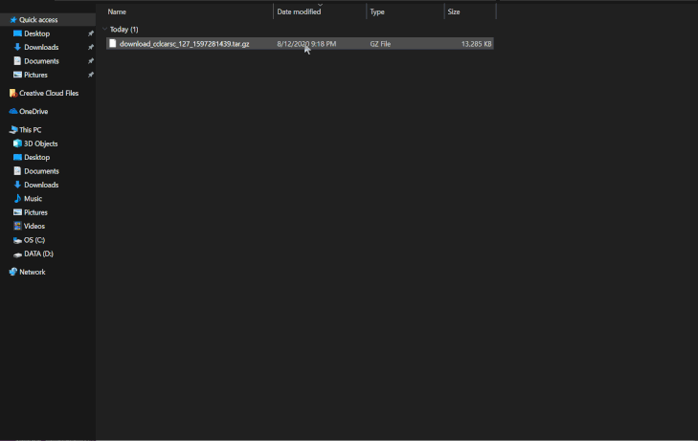This screenshot has height=441, width=698.
Task: Open Documents under This PC
Action: point(41,170)
